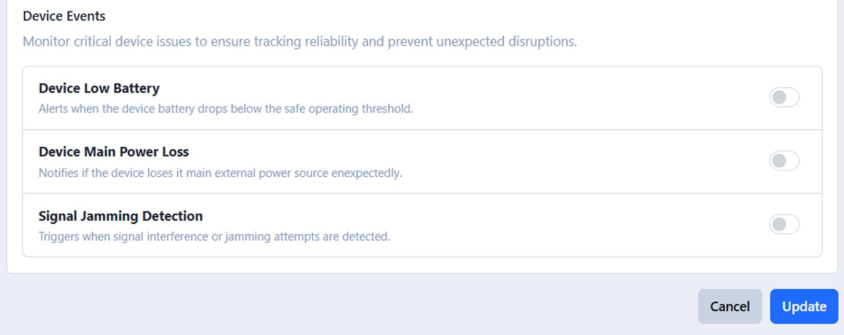
Task: Click the word 'threshold' in battery description
Action: 387,109
